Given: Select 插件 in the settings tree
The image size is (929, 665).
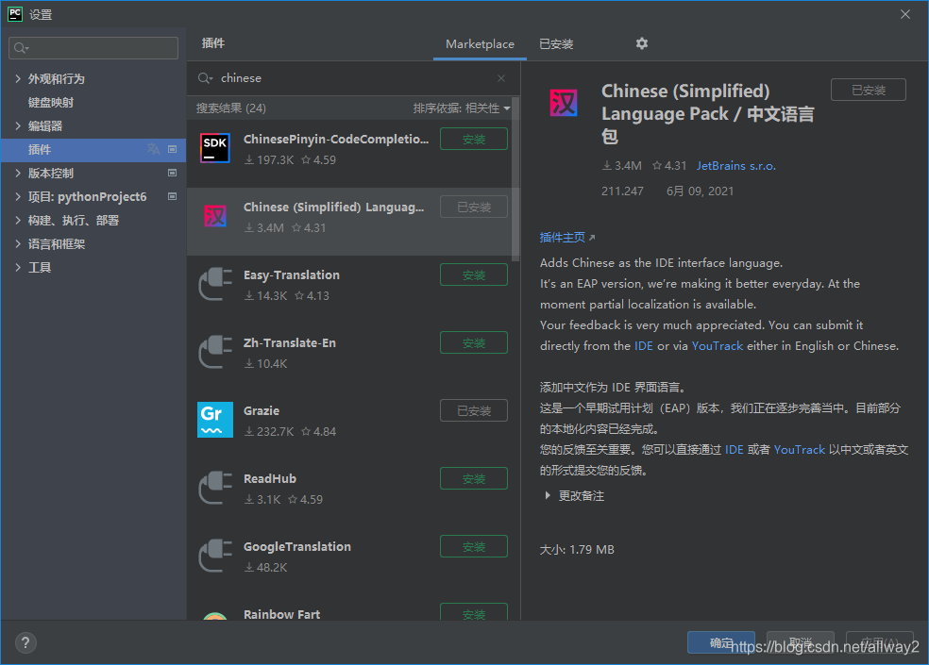Looking at the screenshot, I should [93, 150].
